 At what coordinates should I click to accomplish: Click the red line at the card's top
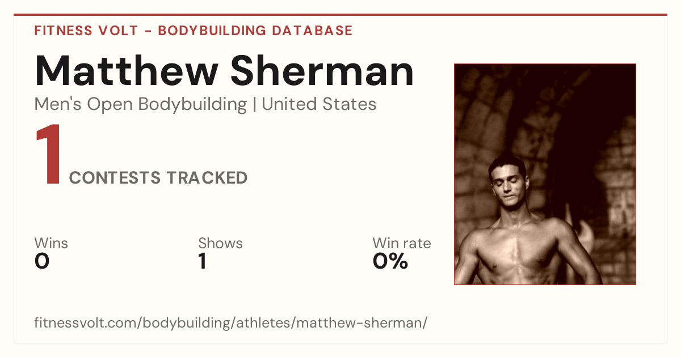(340, 15)
